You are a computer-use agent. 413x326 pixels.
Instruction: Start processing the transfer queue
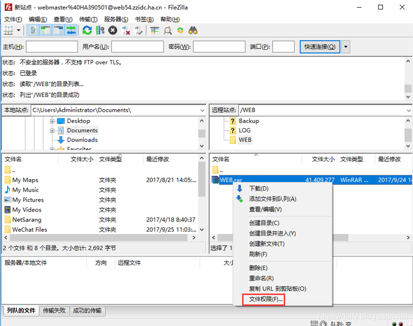click(x=99, y=30)
